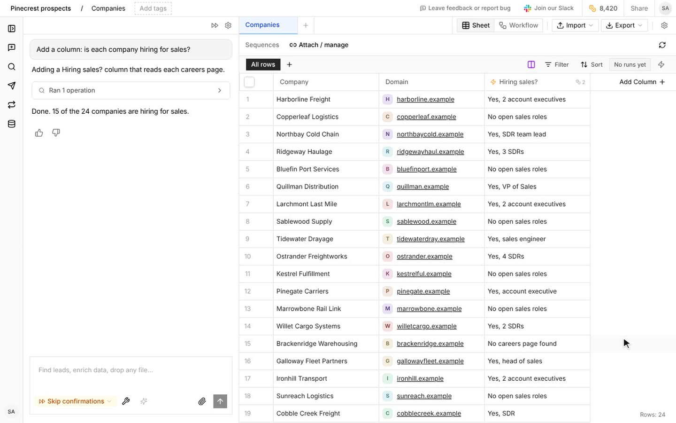Open the Import dropdown
Screen dimensions: 676x423
click(x=575, y=25)
